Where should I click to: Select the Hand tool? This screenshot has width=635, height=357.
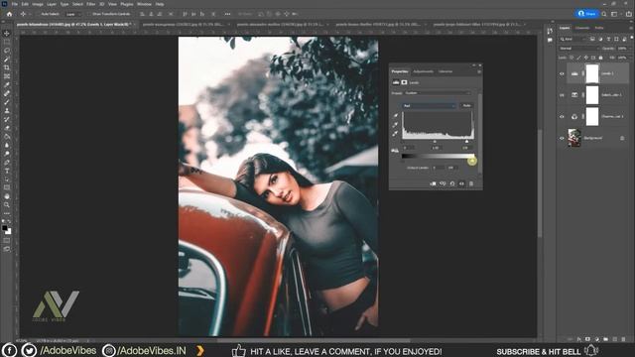[x=7, y=196]
